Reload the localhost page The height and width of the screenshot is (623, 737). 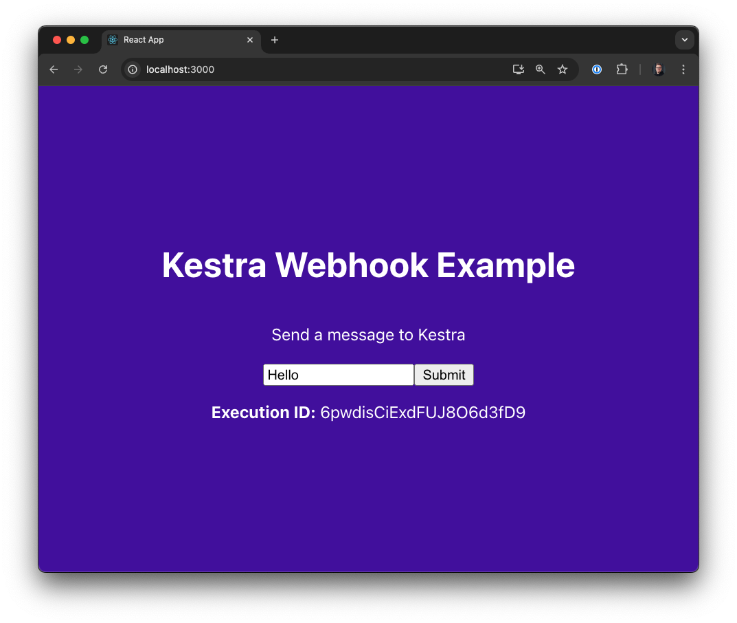(103, 69)
